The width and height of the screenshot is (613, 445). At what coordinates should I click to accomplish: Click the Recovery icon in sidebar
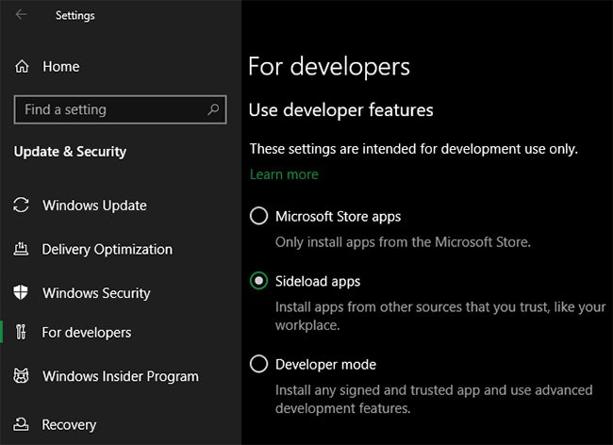(x=22, y=425)
